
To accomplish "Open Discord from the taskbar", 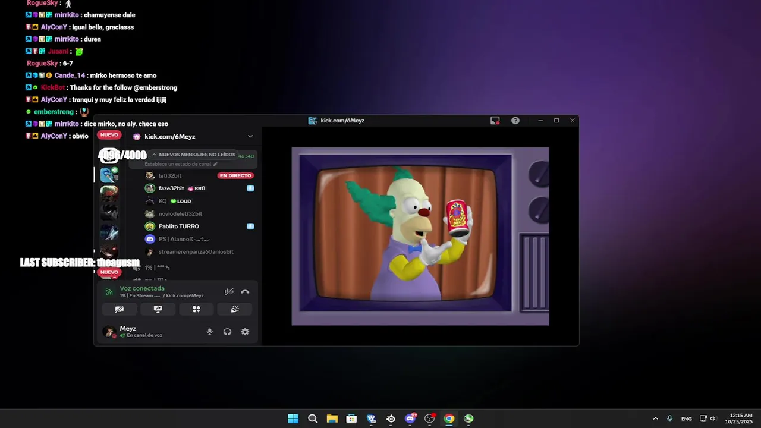I will pos(410,418).
